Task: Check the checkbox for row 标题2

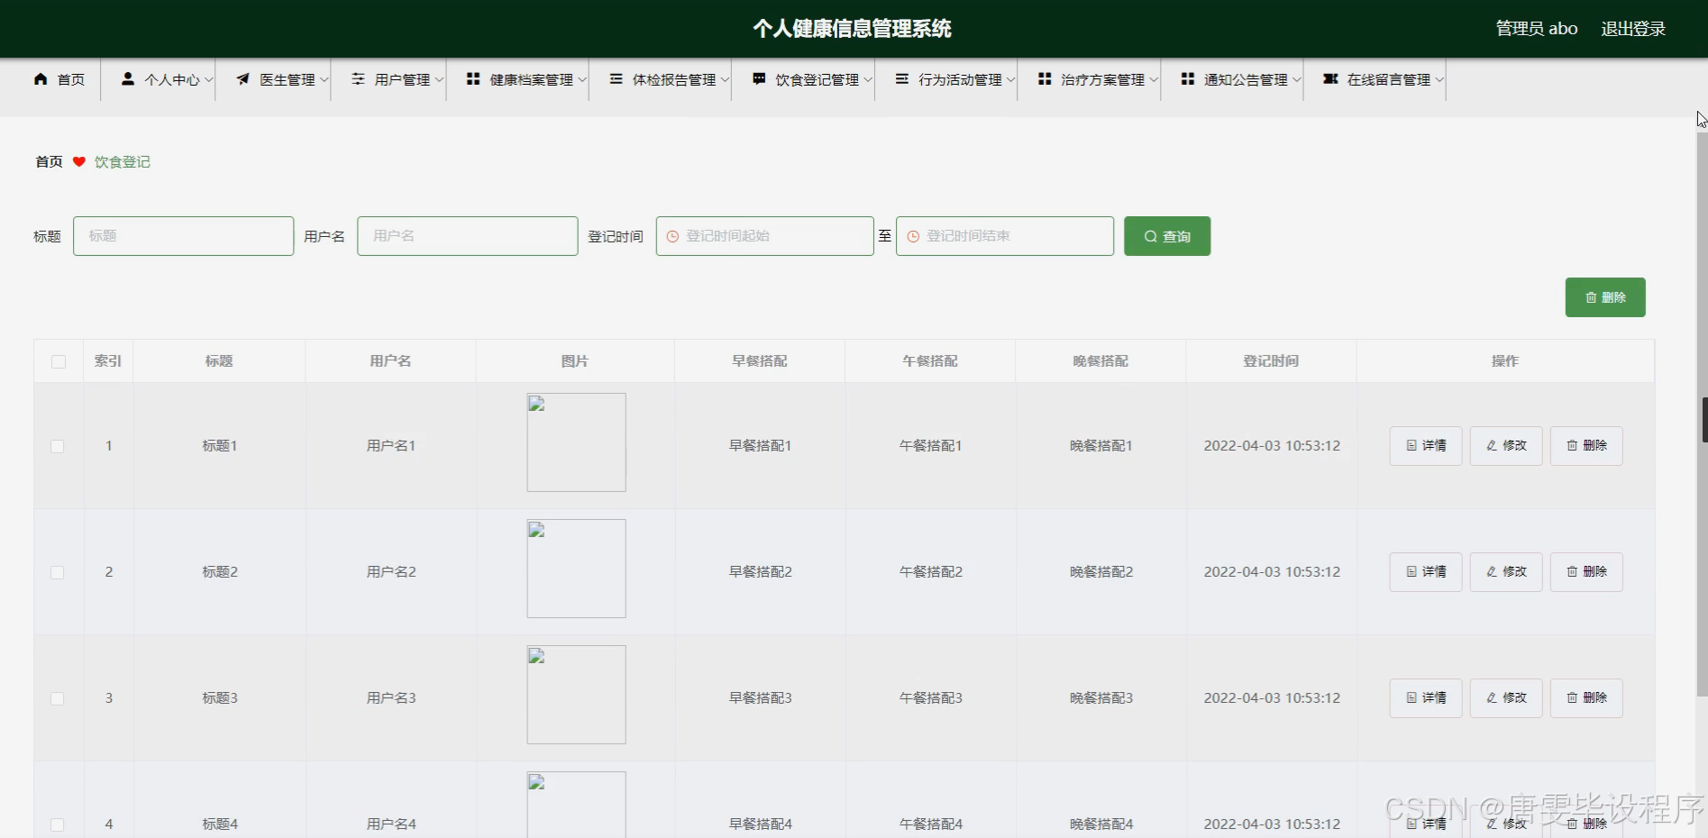Action: tap(58, 572)
